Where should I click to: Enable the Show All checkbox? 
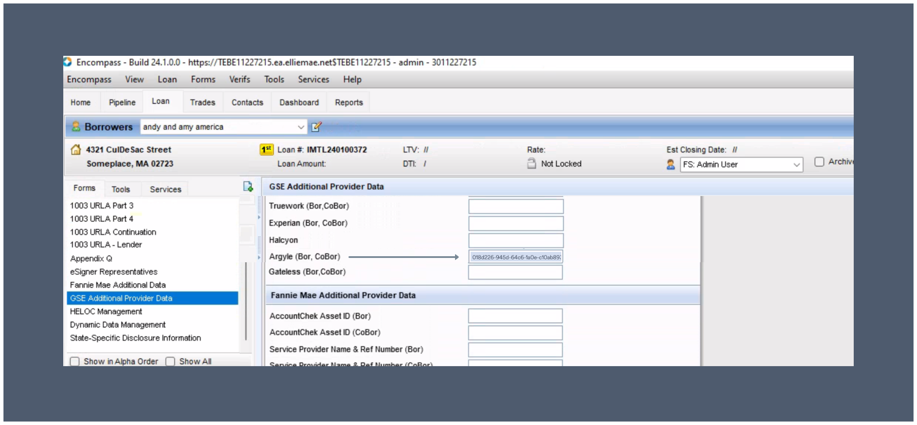pos(170,361)
